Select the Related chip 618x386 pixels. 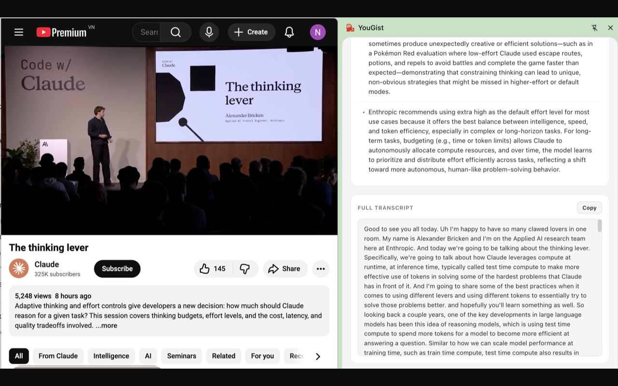pyautogui.click(x=224, y=356)
